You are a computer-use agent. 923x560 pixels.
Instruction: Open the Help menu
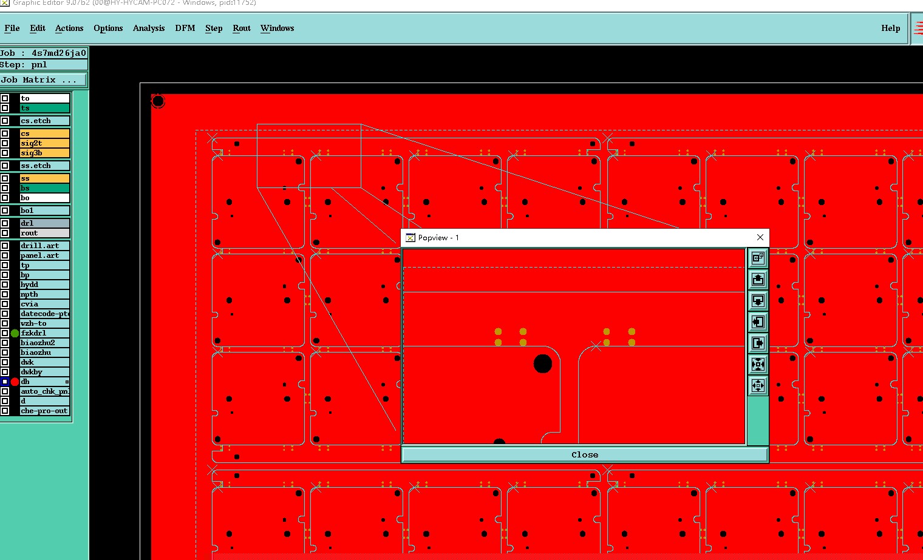click(891, 28)
